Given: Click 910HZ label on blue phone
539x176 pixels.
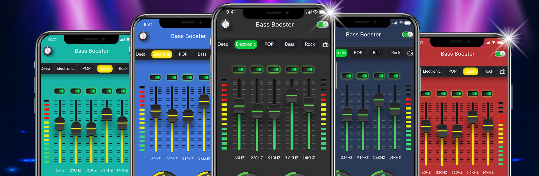Looking at the screenshot, I should coord(188,159).
